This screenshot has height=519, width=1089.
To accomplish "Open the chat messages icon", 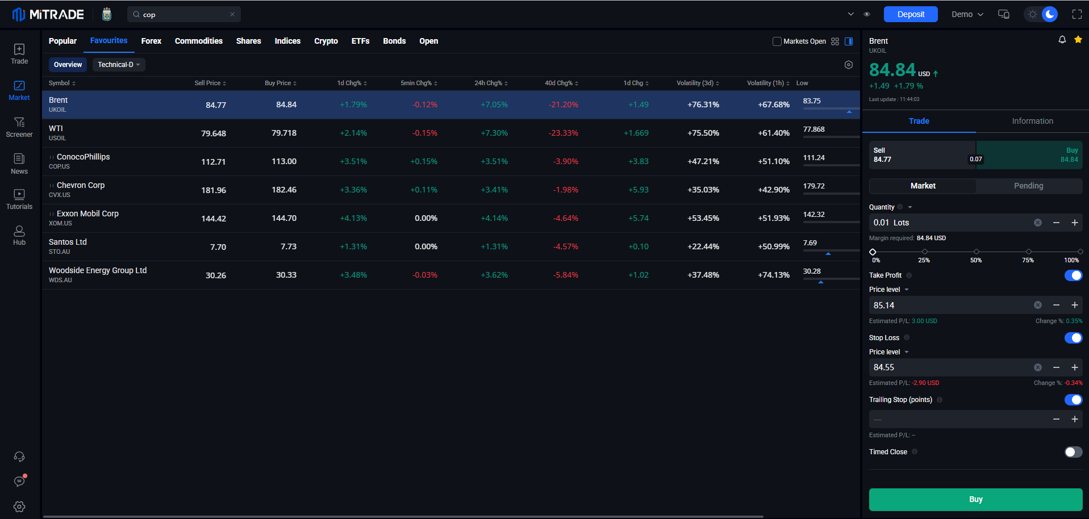I will (19, 482).
